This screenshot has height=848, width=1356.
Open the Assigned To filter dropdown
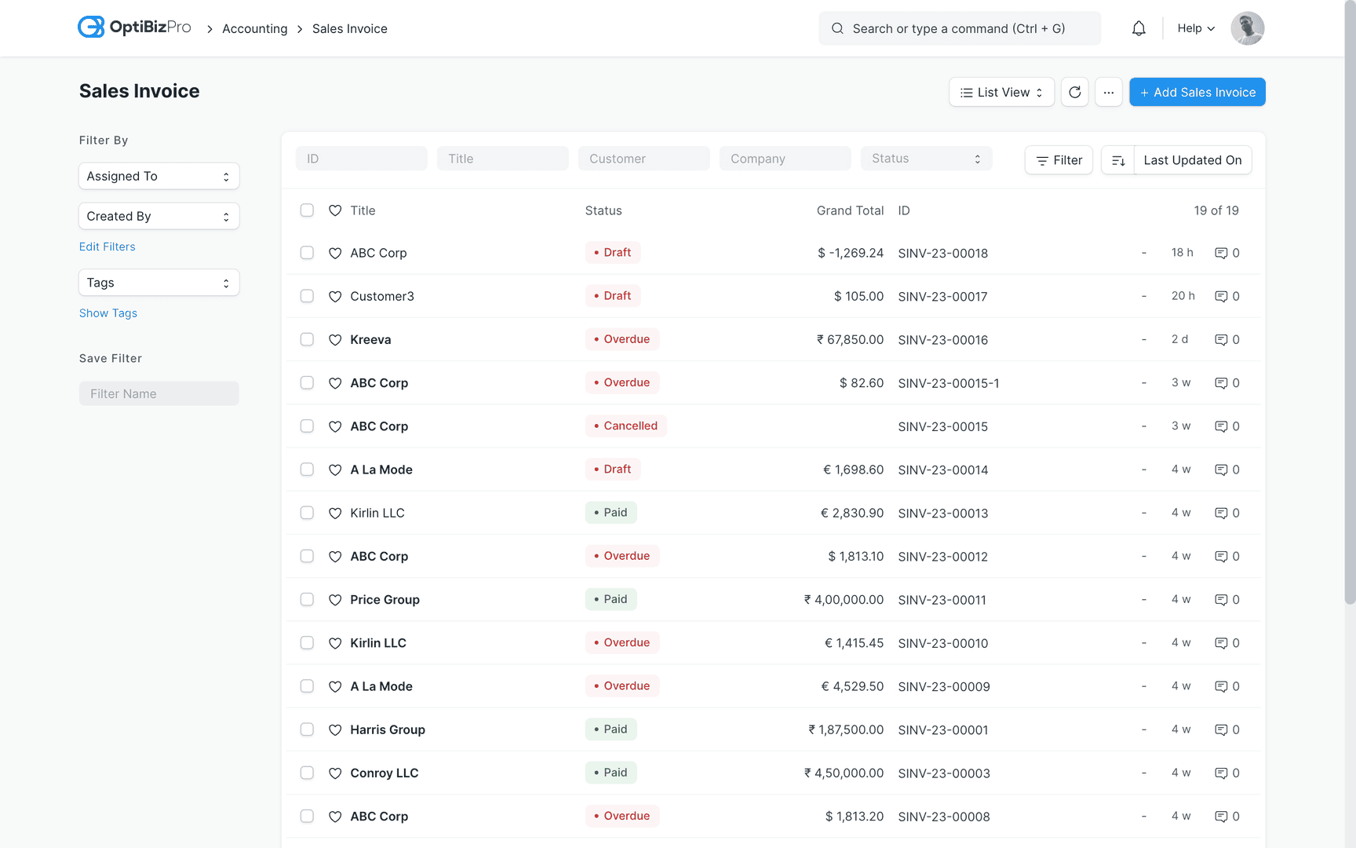(x=159, y=176)
